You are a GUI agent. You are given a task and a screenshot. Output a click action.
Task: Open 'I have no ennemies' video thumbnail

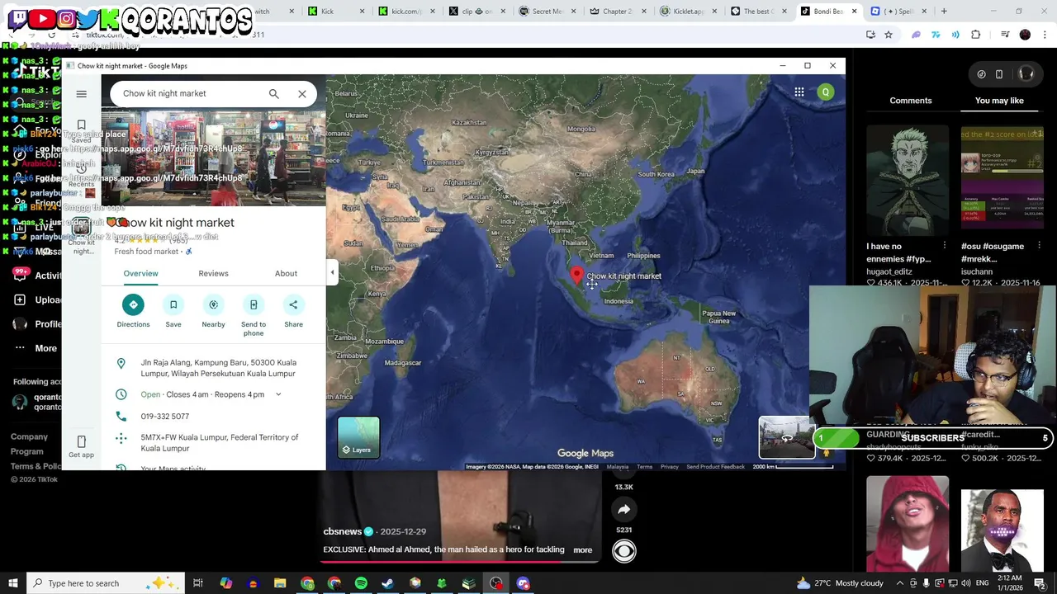908,181
